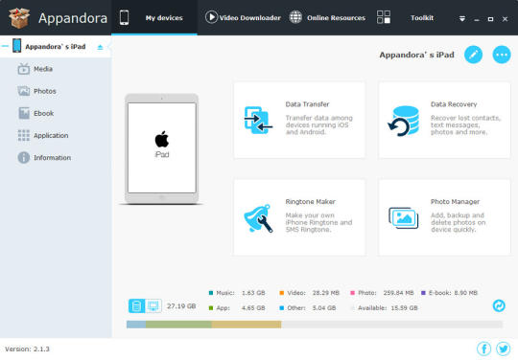
Task: Click the Available 15.59 GB entry
Action: point(384,308)
